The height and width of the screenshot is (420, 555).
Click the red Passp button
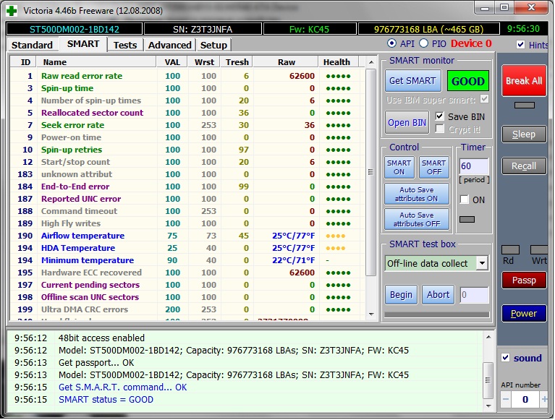click(524, 280)
